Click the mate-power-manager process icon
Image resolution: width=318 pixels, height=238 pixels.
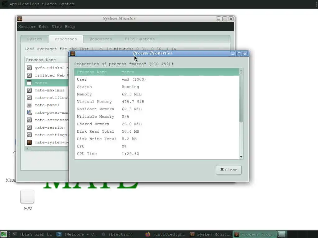pos(29,112)
